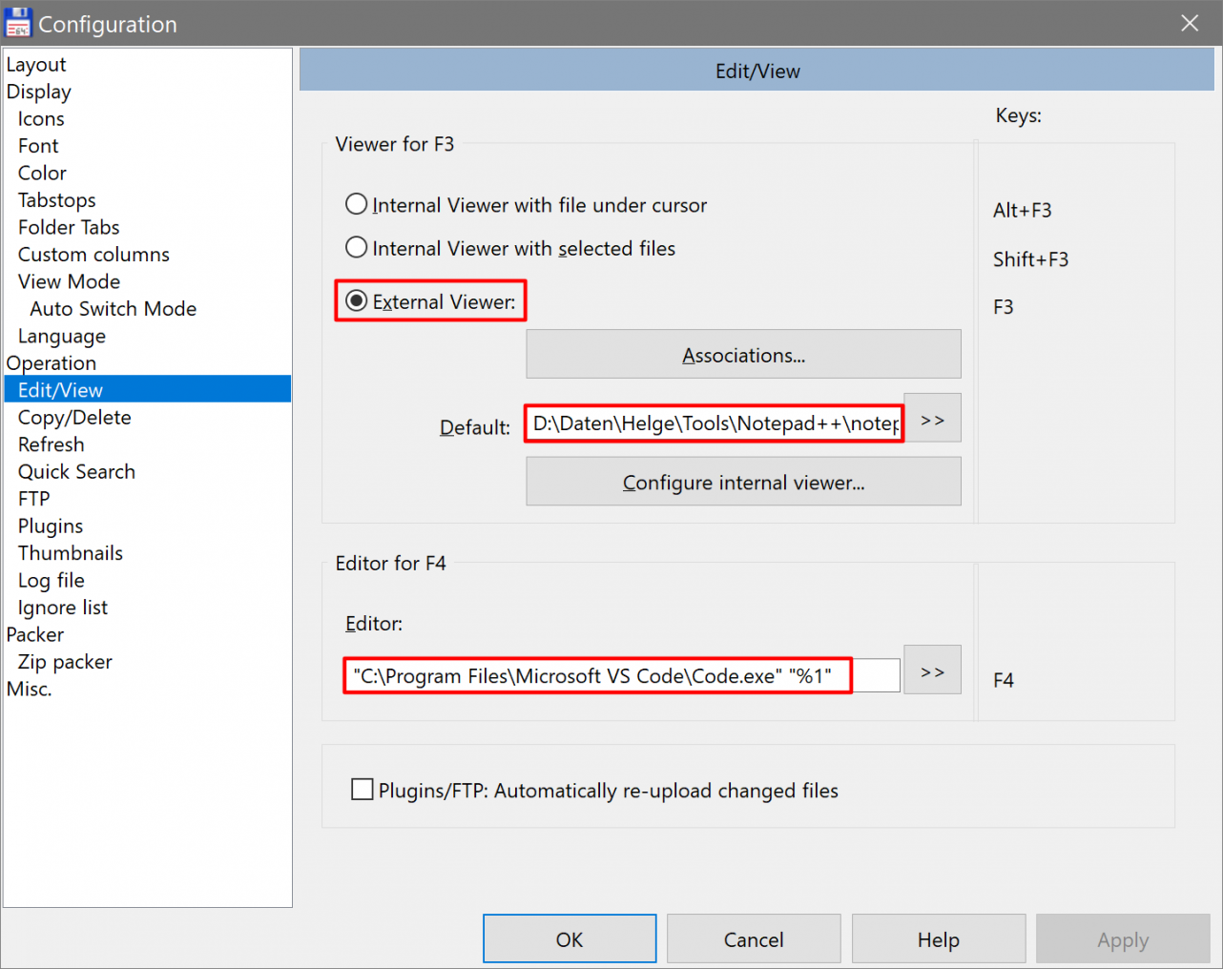Click into the Default viewer path field
The height and width of the screenshot is (969, 1223).
(x=714, y=423)
